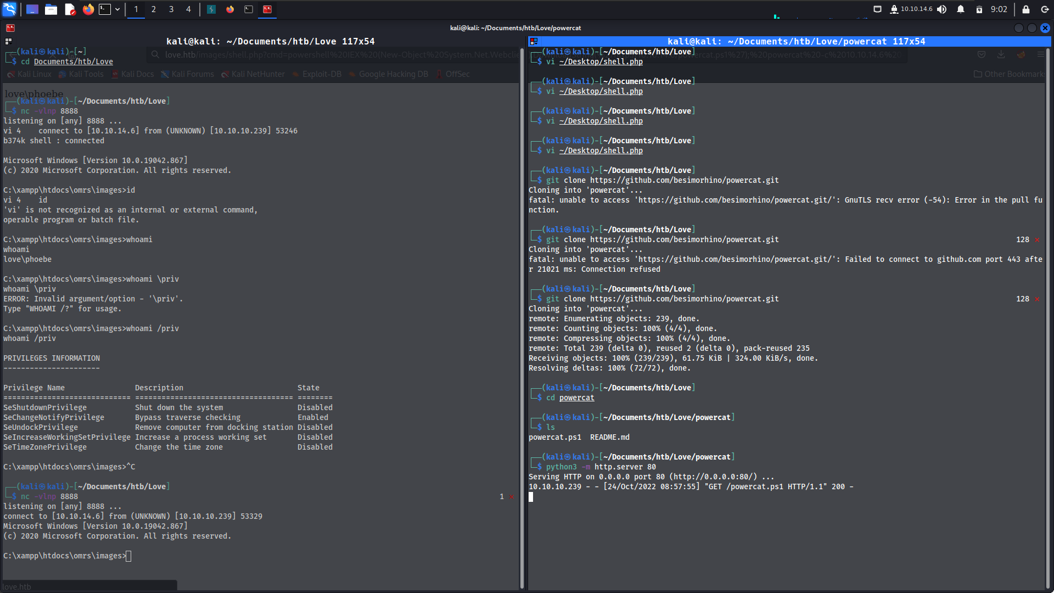Click the 'README.md' file name
The width and height of the screenshot is (1054, 593).
pyautogui.click(x=610, y=437)
